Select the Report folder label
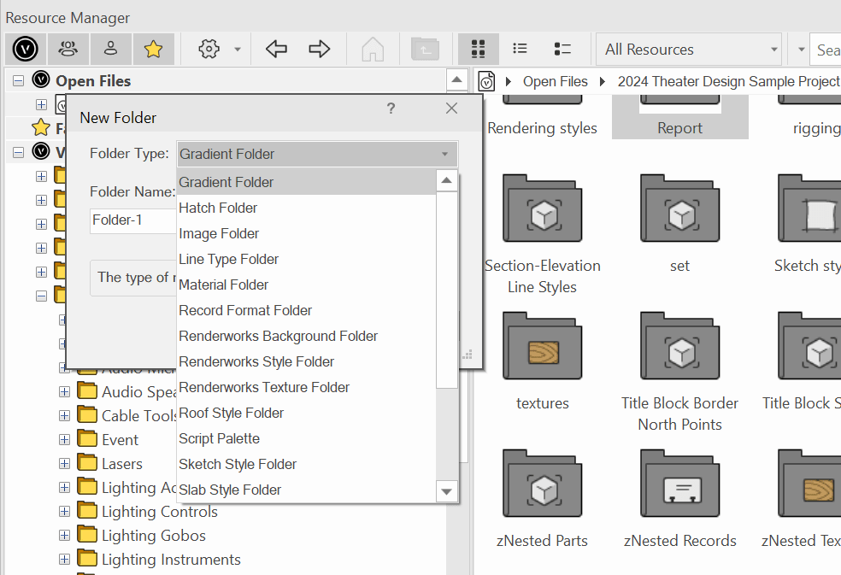The width and height of the screenshot is (841, 575). [x=679, y=128]
